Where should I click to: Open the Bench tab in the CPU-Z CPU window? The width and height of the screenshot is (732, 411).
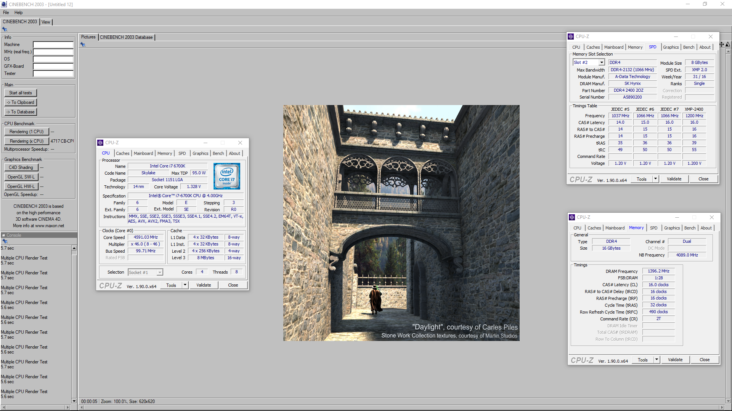(x=218, y=153)
